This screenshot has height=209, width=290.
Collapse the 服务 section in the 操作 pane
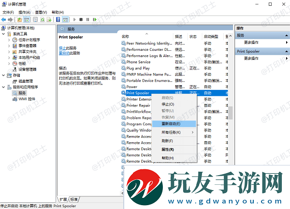[287, 35]
